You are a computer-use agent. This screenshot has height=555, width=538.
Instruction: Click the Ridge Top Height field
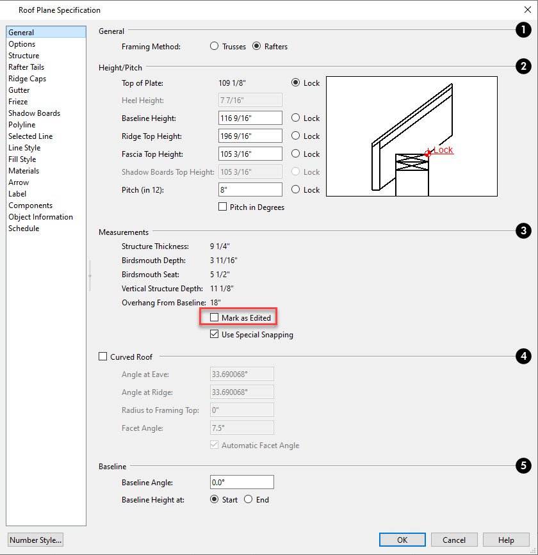(x=250, y=136)
